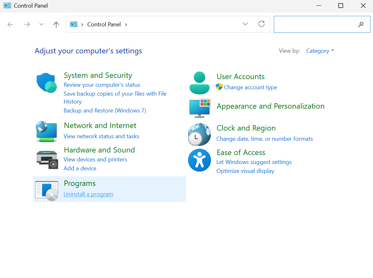Click Optimize visual display link
Image resolution: width=373 pixels, height=278 pixels.
(x=245, y=171)
